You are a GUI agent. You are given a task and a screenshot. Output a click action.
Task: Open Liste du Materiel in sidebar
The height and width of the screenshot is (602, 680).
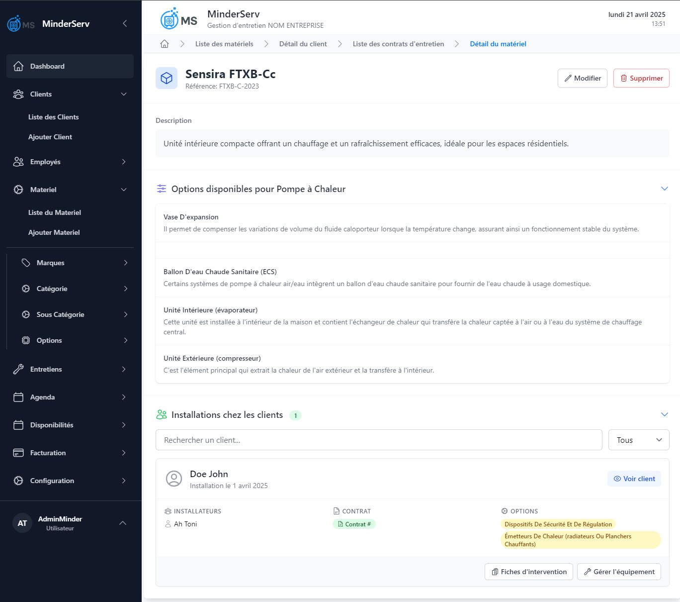(x=55, y=212)
